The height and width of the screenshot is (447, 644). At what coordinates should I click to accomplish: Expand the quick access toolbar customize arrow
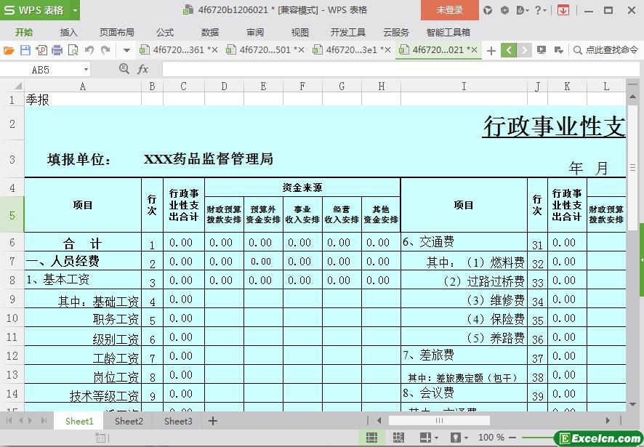point(126,50)
